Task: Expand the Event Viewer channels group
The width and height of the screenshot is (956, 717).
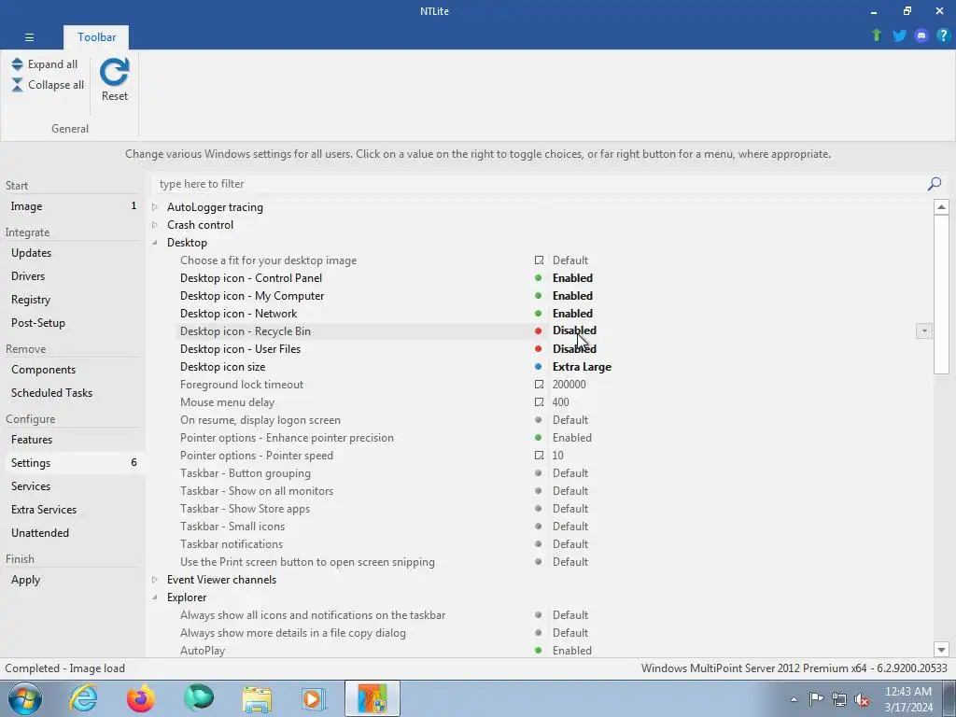Action: tap(155, 580)
